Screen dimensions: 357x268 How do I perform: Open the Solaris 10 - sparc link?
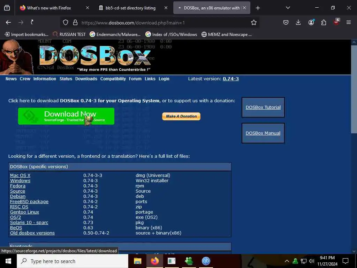[29, 222]
